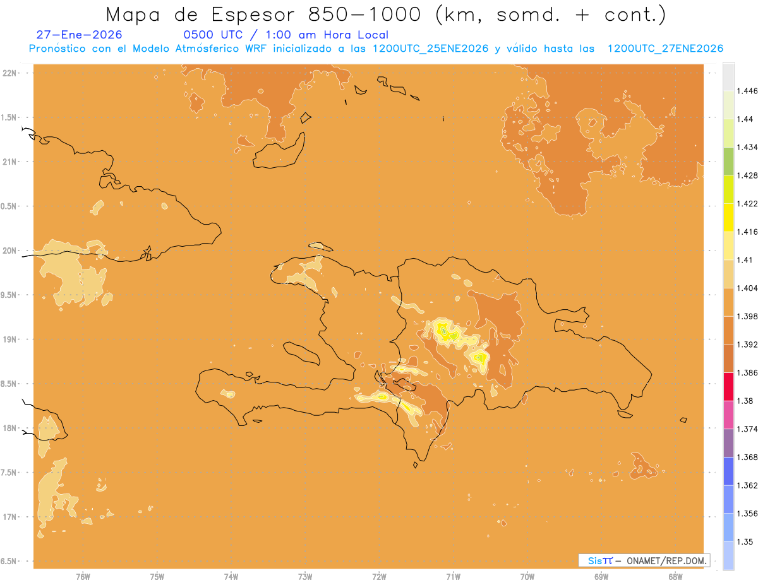Click the "19N" latitude label

tap(9, 339)
